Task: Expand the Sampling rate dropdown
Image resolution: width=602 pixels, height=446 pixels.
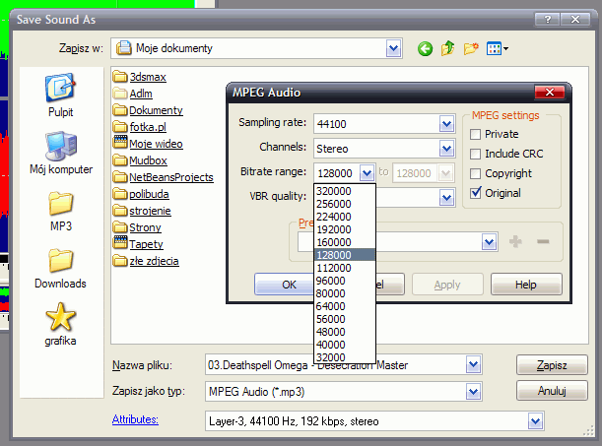Action: [445, 124]
